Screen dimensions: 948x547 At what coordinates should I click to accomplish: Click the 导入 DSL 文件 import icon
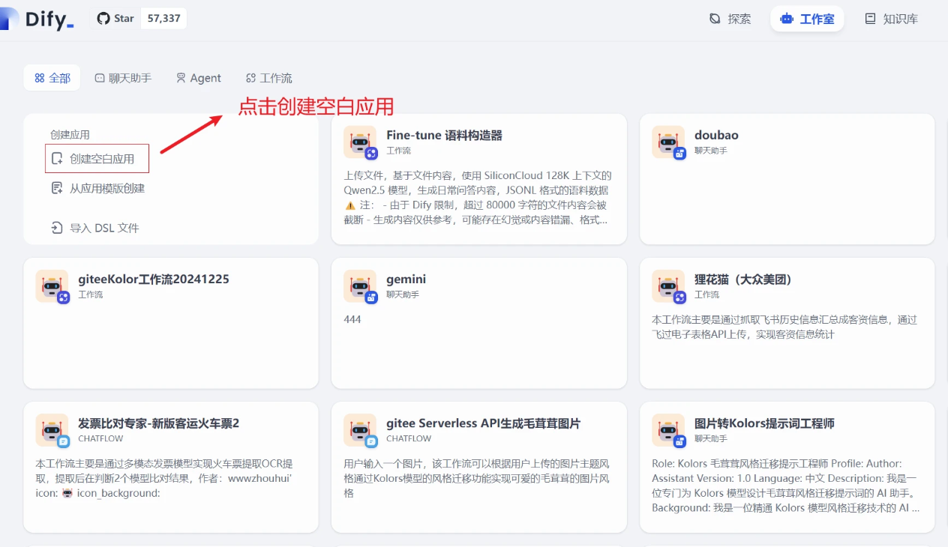tap(57, 228)
